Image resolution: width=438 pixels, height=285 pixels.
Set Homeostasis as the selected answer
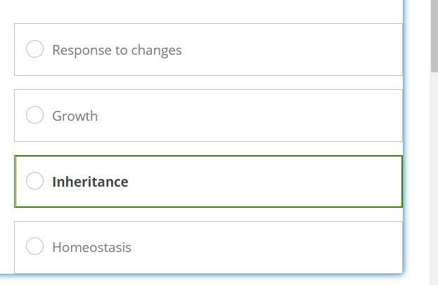(34, 246)
